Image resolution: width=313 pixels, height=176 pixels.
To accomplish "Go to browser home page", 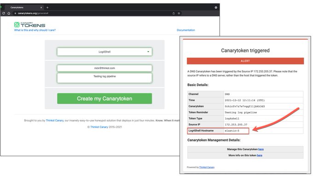I will (x=9, y=13).
